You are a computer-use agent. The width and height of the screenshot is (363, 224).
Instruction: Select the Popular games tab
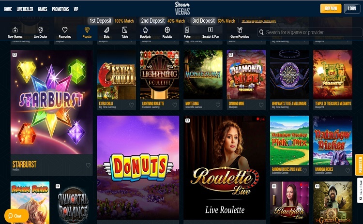(87, 32)
